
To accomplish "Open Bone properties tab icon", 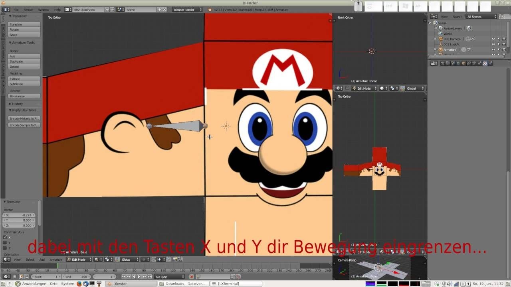I will pyautogui.click(x=480, y=63).
